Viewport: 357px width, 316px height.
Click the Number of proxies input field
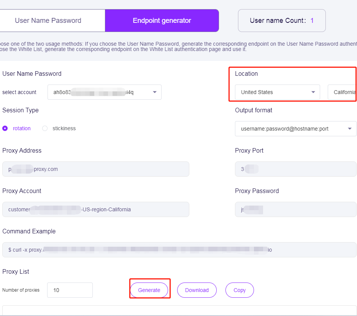[70, 290]
